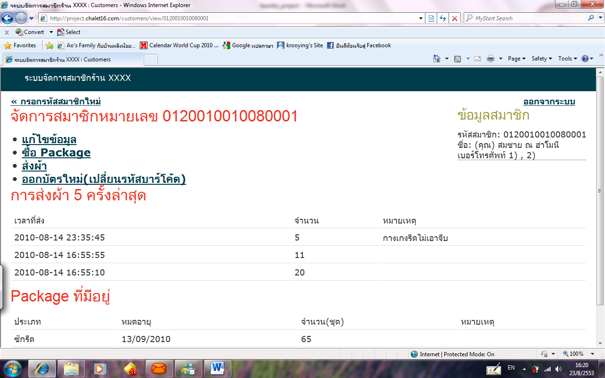Open the Safety menu
The image size is (605, 378).
[x=541, y=59]
